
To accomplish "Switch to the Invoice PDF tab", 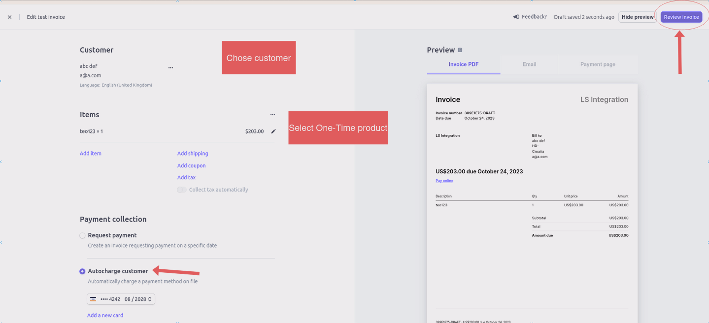I will (463, 65).
